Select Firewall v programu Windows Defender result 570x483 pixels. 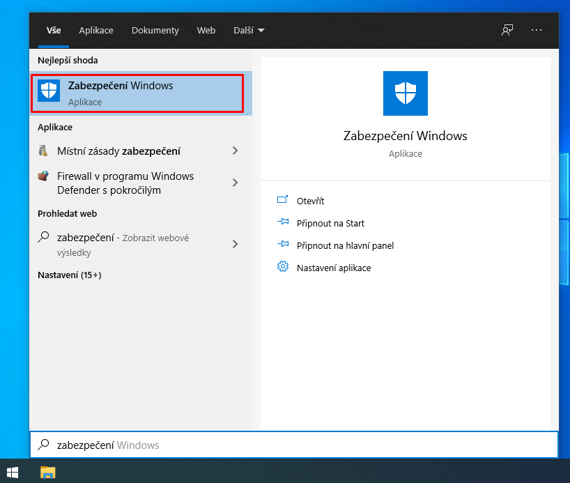click(x=141, y=183)
